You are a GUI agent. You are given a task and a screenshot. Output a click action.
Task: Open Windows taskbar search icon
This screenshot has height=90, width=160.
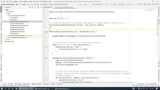pyautogui.click(x=5, y=88)
